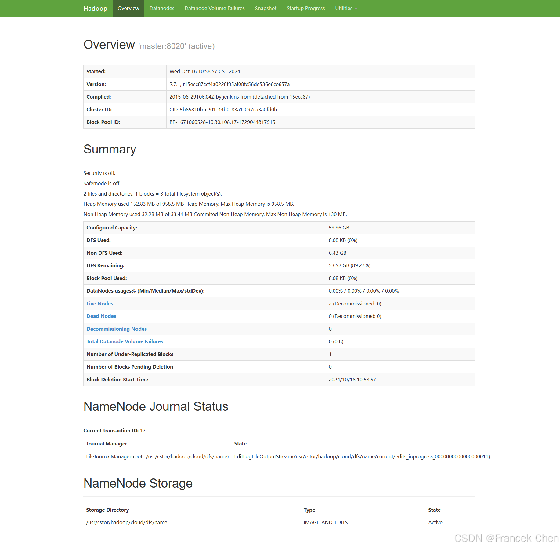The image size is (560, 548).
Task: Select the Overview navigation tab
Action: click(x=128, y=9)
